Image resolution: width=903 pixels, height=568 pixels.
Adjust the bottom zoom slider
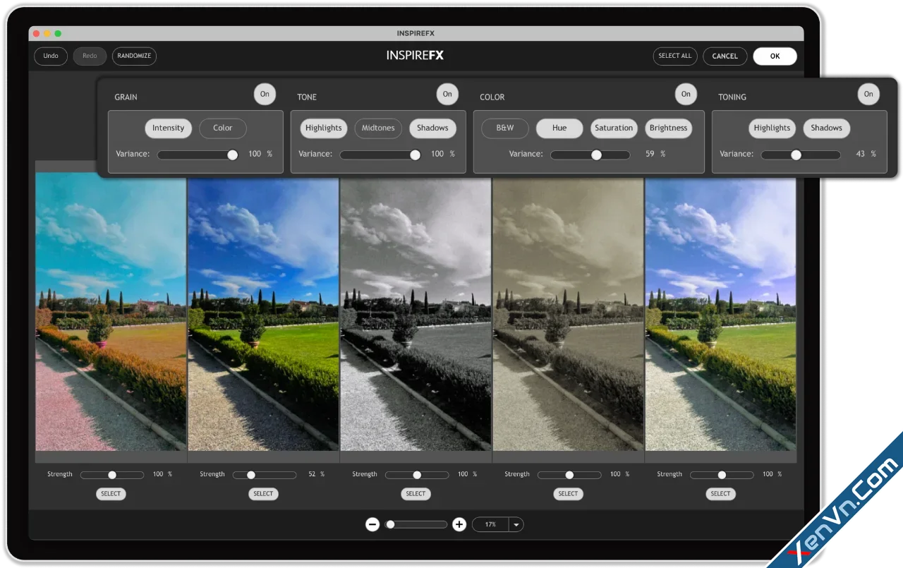click(416, 524)
